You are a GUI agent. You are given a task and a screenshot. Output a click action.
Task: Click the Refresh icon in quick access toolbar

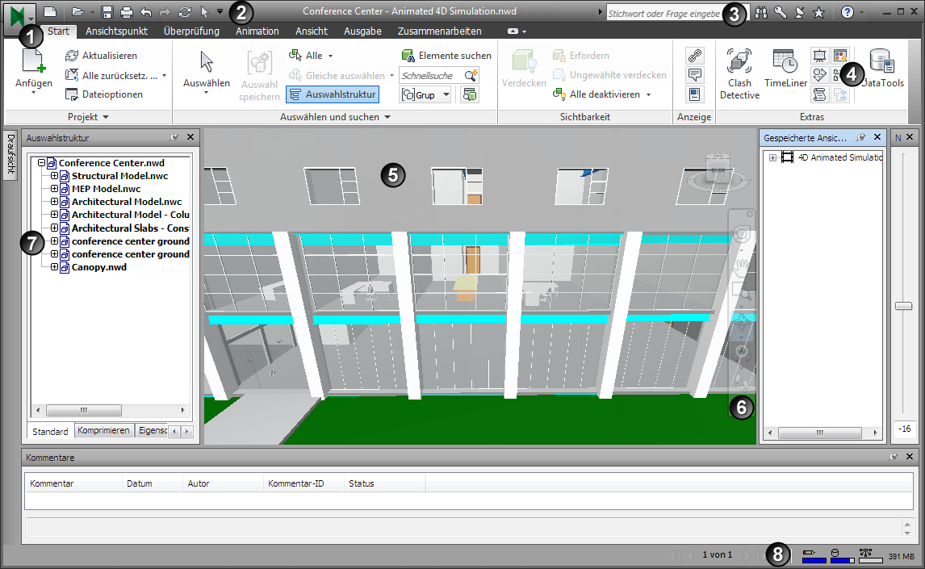(185, 12)
